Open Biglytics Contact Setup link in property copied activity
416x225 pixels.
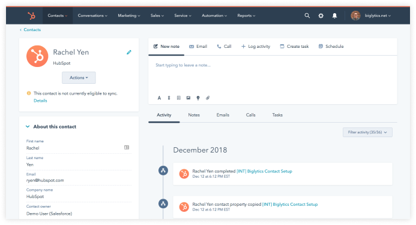(290, 205)
